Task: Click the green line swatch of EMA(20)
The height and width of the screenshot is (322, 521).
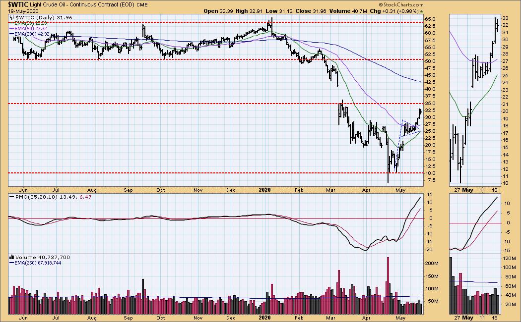Action: pyautogui.click(x=11, y=23)
